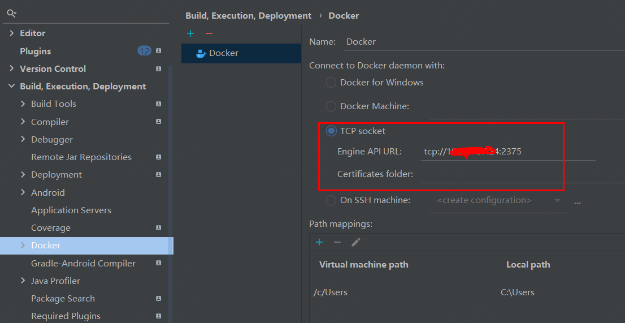Expand the Editor settings section
The image size is (625, 323).
[11, 33]
